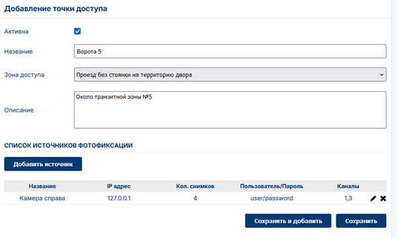The image size is (398, 238).
Task: Click the Добавить источник button
Action: click(43, 164)
